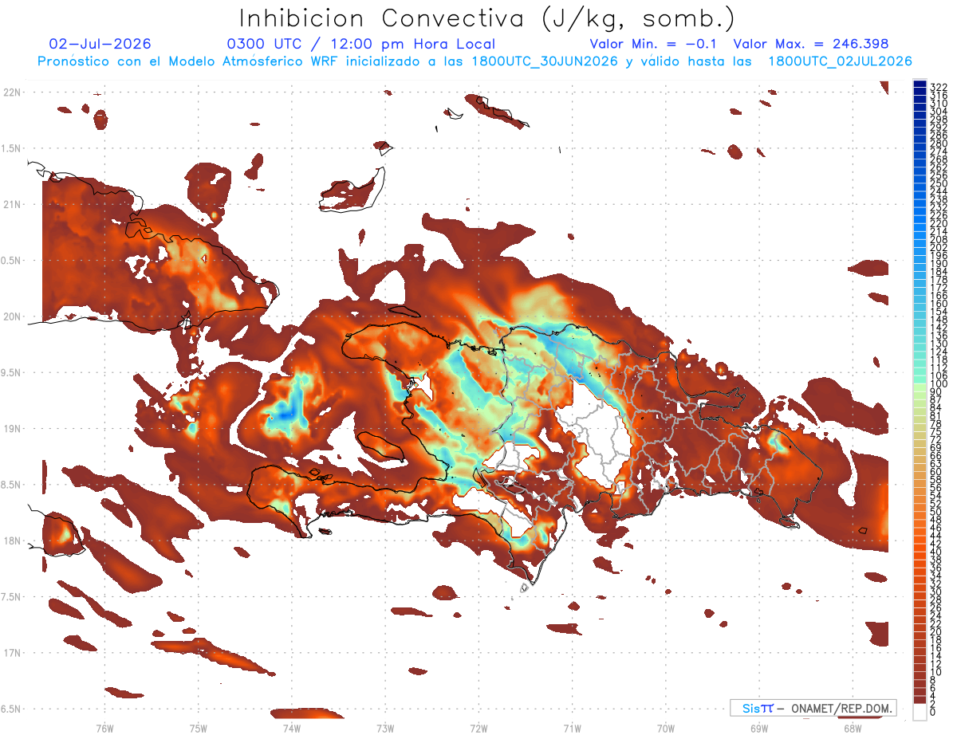This screenshot has height=739, width=957.
Task: Click the title 'Inhibicion Convectiva (J/kg, somb.)'
Action: coord(487,18)
